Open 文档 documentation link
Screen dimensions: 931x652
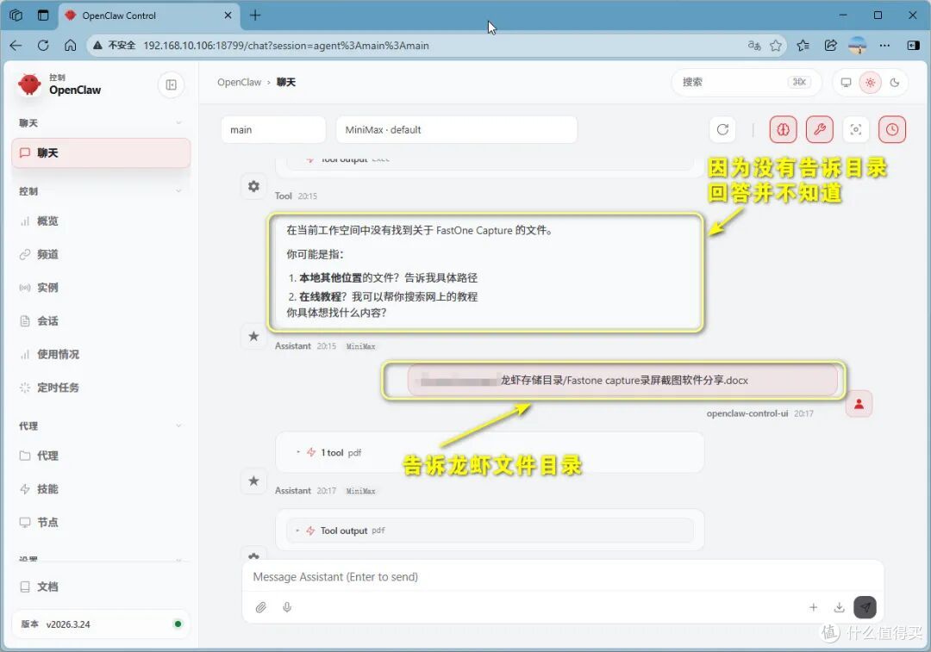point(101,587)
